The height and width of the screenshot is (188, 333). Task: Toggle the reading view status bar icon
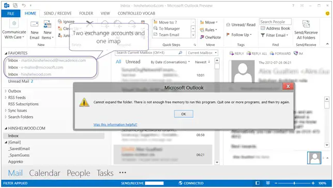pyautogui.click(x=268, y=183)
